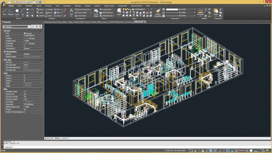Viewport: 272px width, 153px height.
Task: Click the Insert Table button
Action: click(82, 16)
